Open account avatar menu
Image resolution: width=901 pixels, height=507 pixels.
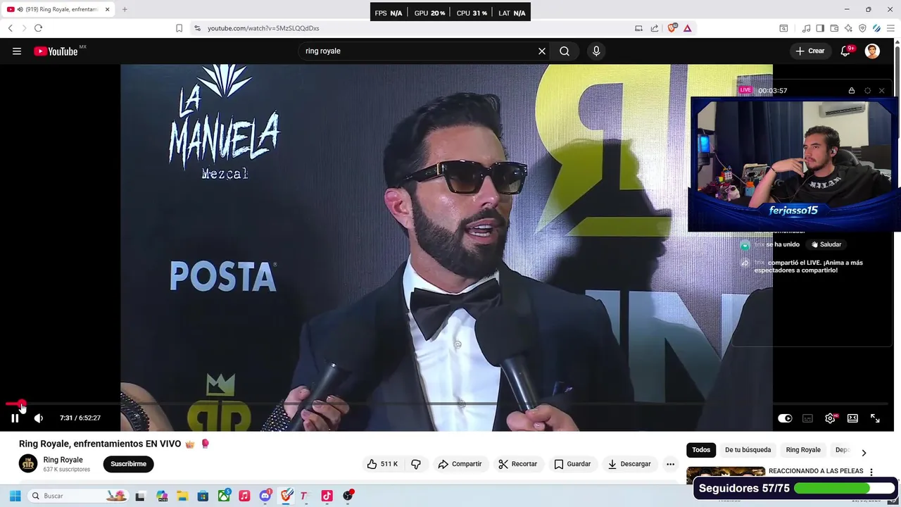click(872, 51)
